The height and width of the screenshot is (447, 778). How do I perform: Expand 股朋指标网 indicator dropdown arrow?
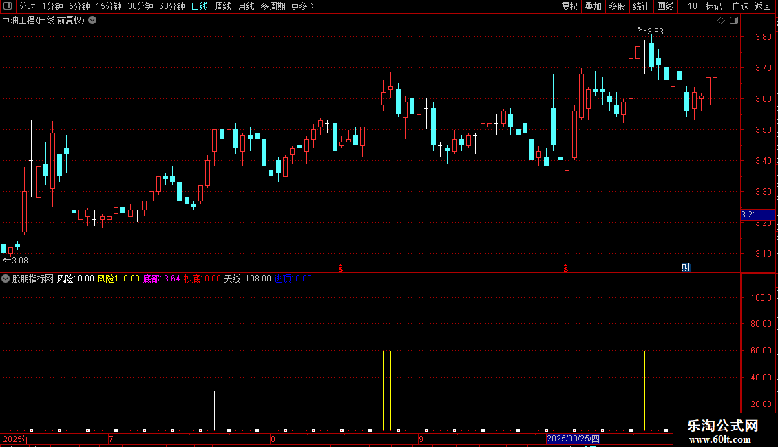tap(6, 279)
